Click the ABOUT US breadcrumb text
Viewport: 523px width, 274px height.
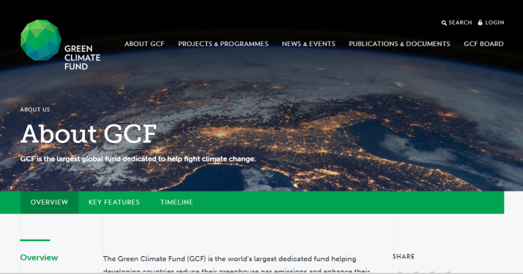click(35, 109)
